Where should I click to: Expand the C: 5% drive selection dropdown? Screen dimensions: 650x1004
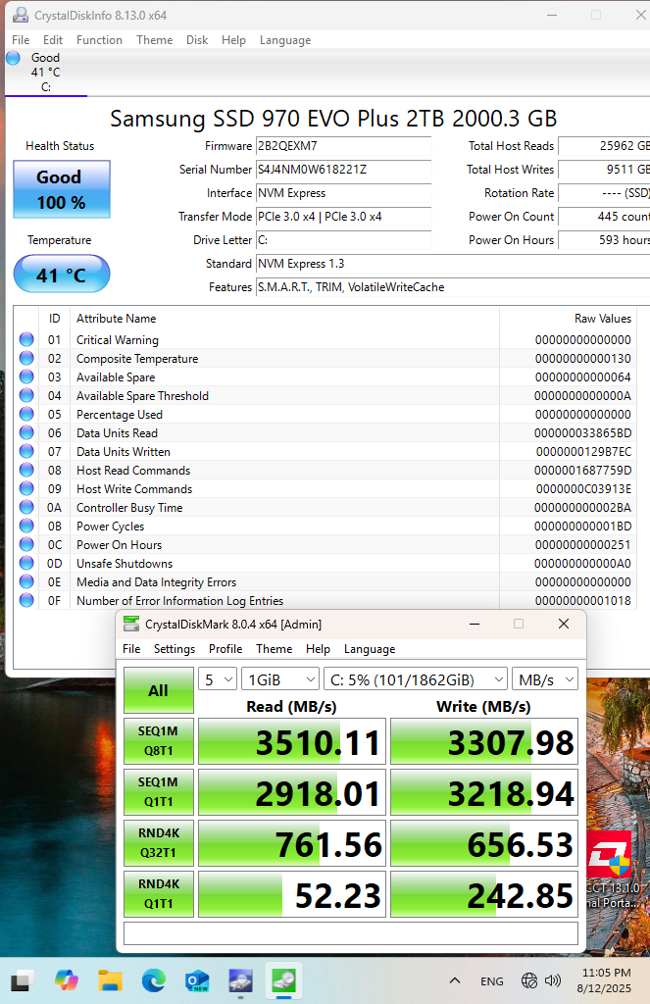coord(416,679)
